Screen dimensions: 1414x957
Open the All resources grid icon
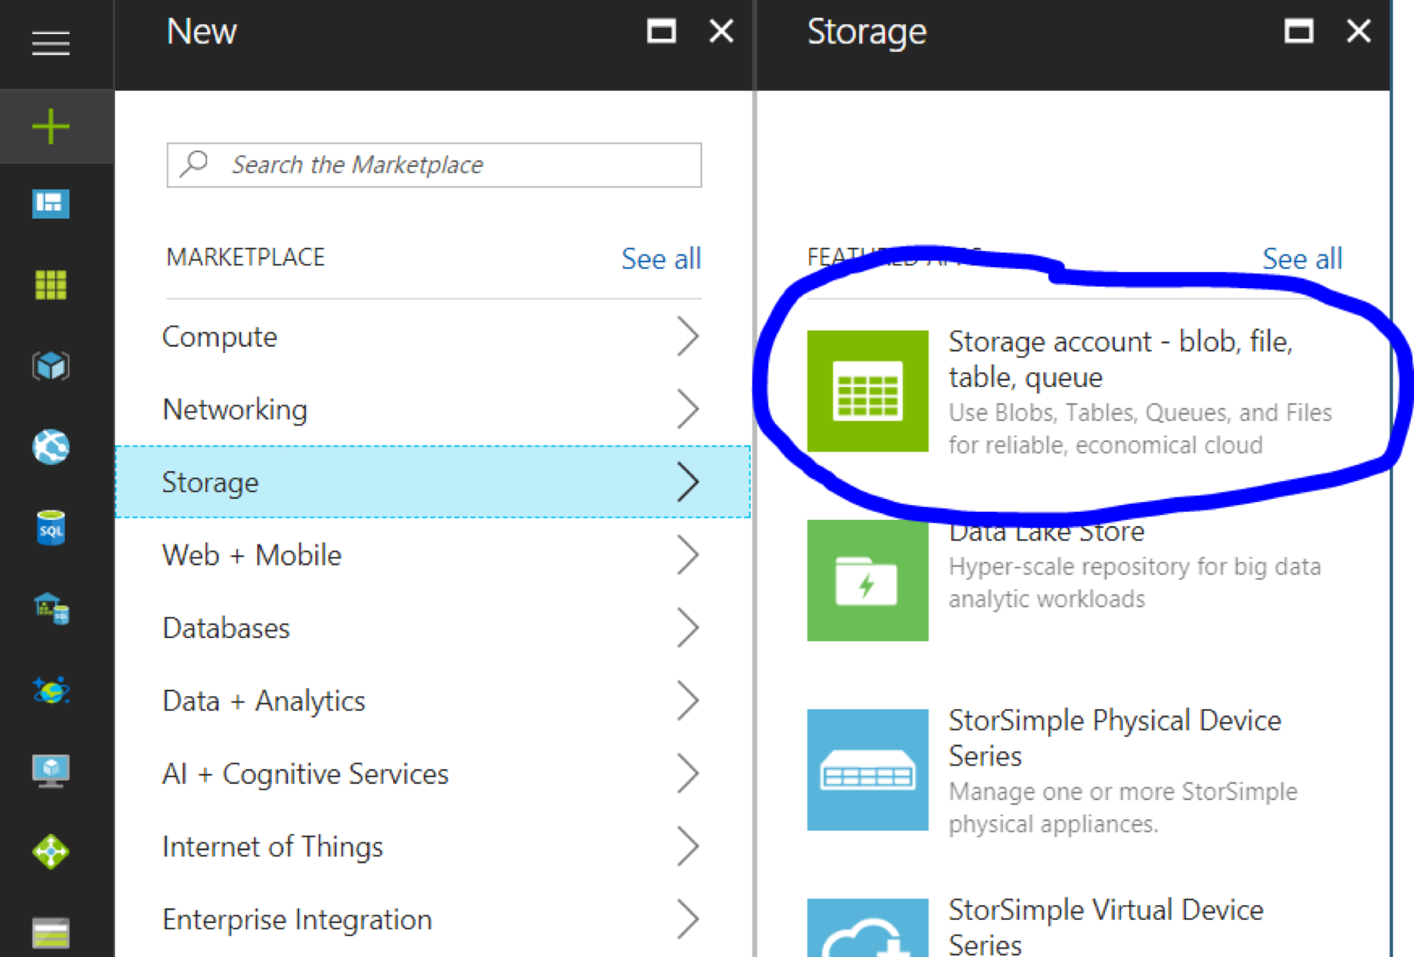pos(51,285)
